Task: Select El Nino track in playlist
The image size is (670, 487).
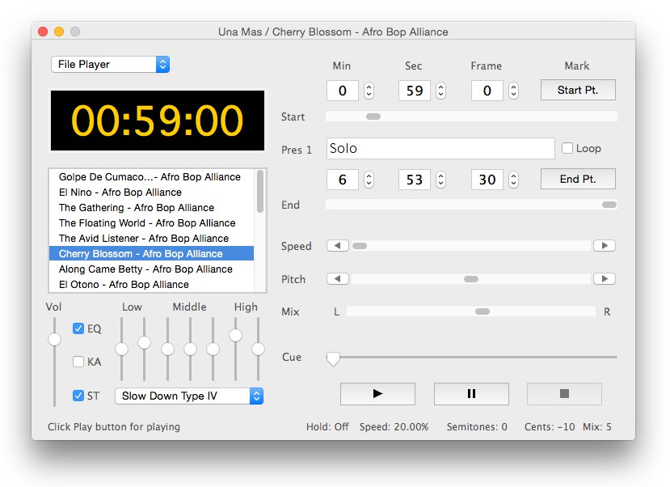Action: click(120, 193)
